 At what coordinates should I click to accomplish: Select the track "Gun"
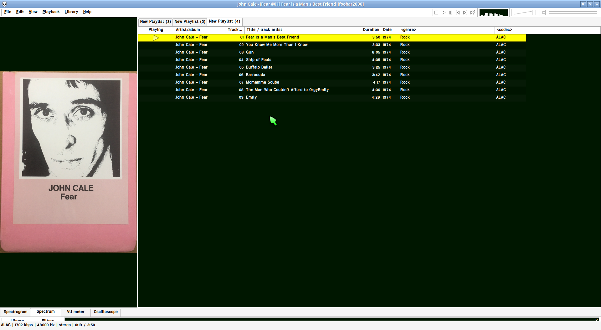click(x=332, y=52)
